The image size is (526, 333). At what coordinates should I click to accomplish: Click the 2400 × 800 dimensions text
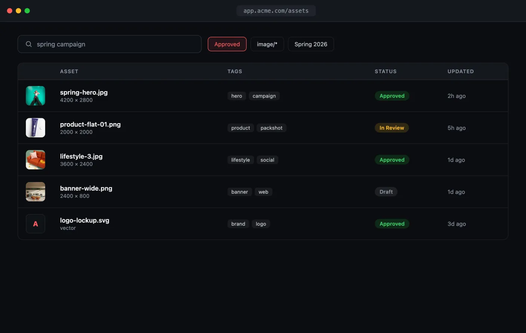(75, 196)
